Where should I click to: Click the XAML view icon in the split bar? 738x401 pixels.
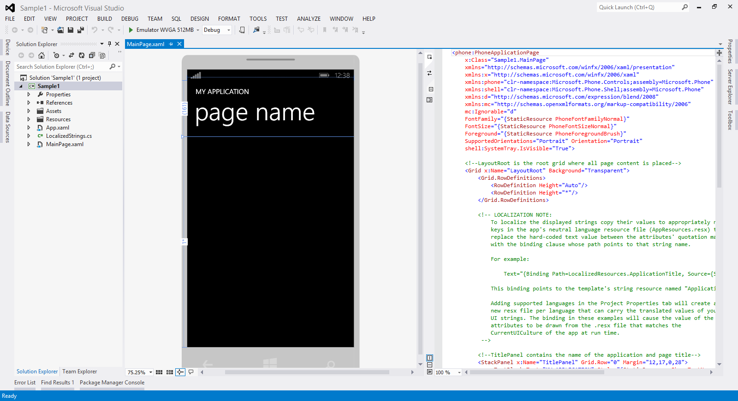coord(431,89)
